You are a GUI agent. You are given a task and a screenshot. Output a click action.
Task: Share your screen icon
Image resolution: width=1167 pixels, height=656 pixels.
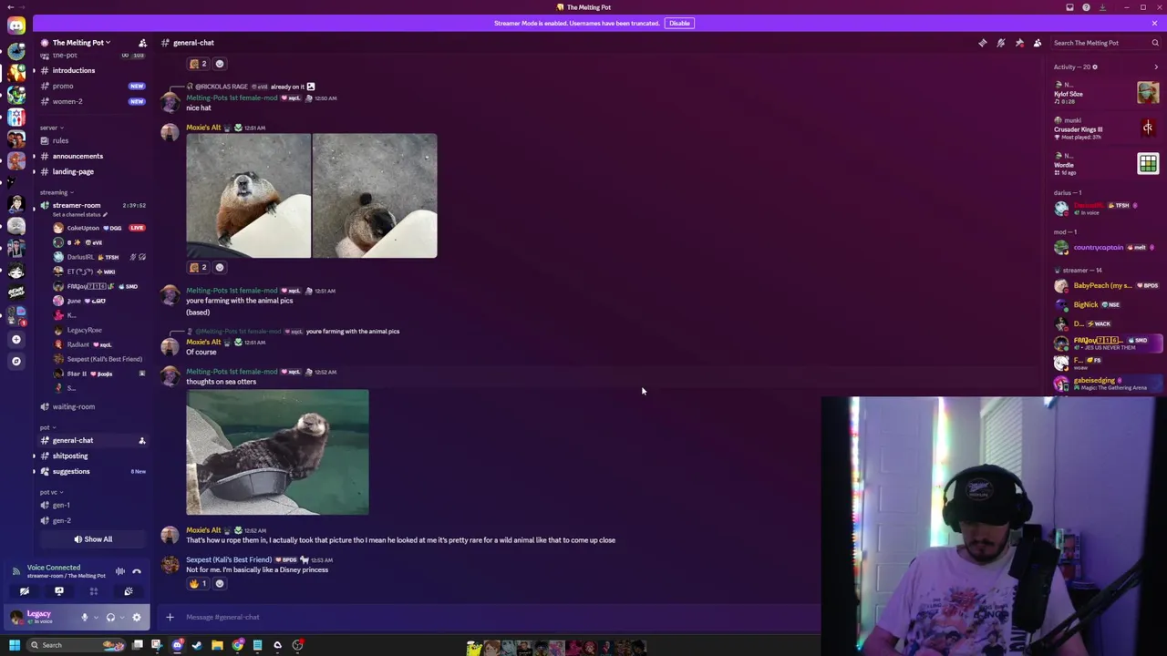pos(59,591)
